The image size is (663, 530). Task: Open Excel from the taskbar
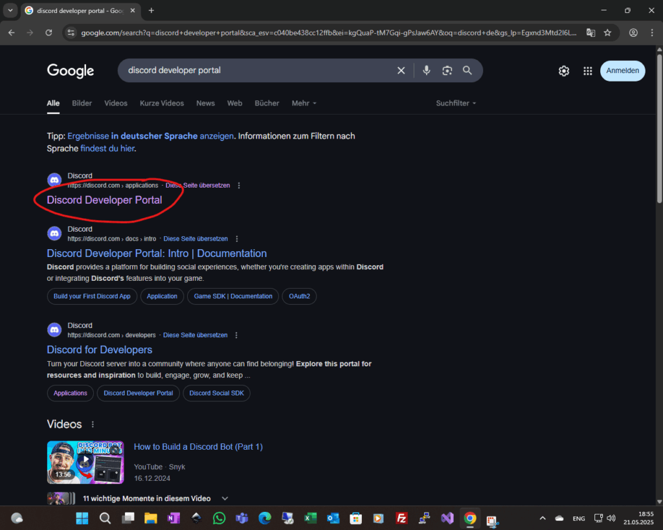310,518
